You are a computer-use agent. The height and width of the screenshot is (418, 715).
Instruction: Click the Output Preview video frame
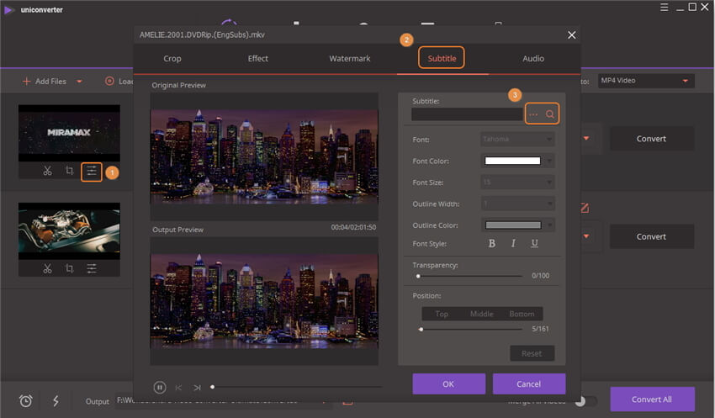coord(264,301)
